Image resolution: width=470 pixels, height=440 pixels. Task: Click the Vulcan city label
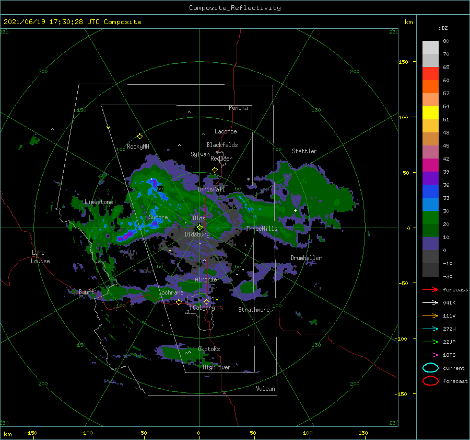pos(265,389)
